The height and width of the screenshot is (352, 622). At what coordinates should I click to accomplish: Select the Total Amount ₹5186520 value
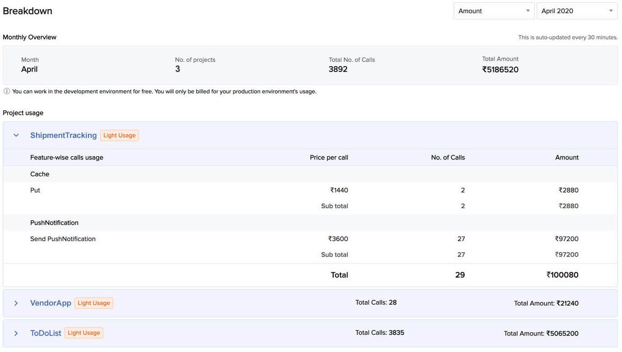click(x=500, y=69)
